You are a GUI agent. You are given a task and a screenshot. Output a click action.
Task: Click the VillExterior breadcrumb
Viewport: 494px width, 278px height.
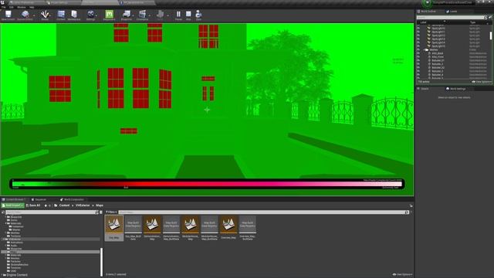tap(83, 205)
